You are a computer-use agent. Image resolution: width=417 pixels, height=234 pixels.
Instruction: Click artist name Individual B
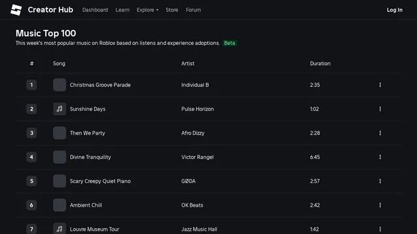[195, 85]
